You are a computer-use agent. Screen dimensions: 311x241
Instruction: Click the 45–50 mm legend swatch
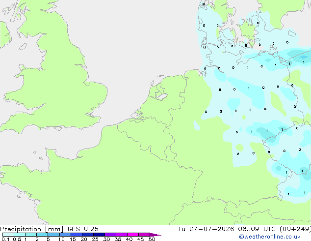[144, 235]
